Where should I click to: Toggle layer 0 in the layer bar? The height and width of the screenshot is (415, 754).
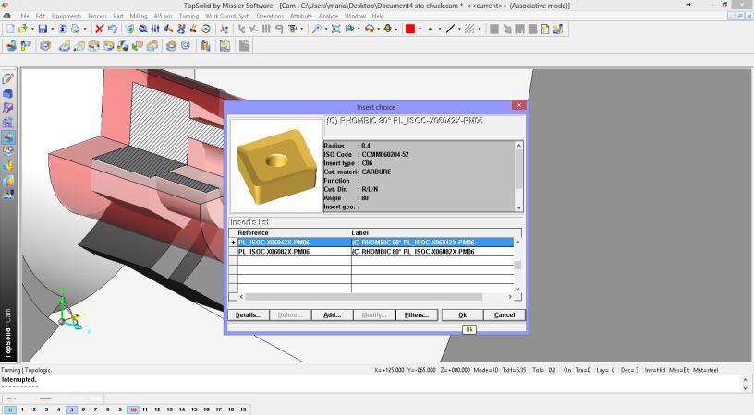click(10, 409)
